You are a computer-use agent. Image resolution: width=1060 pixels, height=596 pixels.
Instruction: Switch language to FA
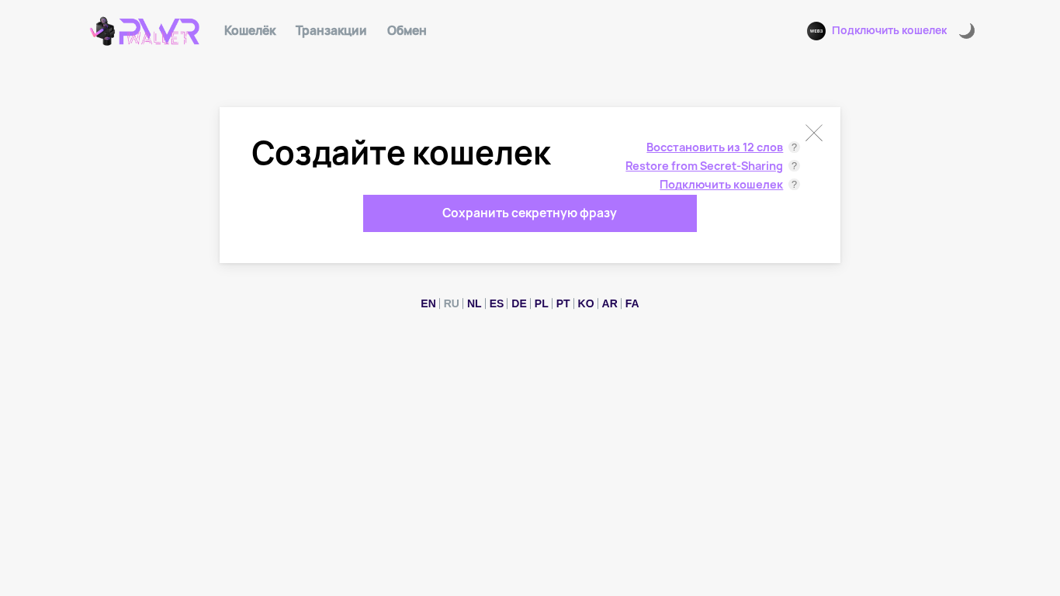pyautogui.click(x=632, y=303)
